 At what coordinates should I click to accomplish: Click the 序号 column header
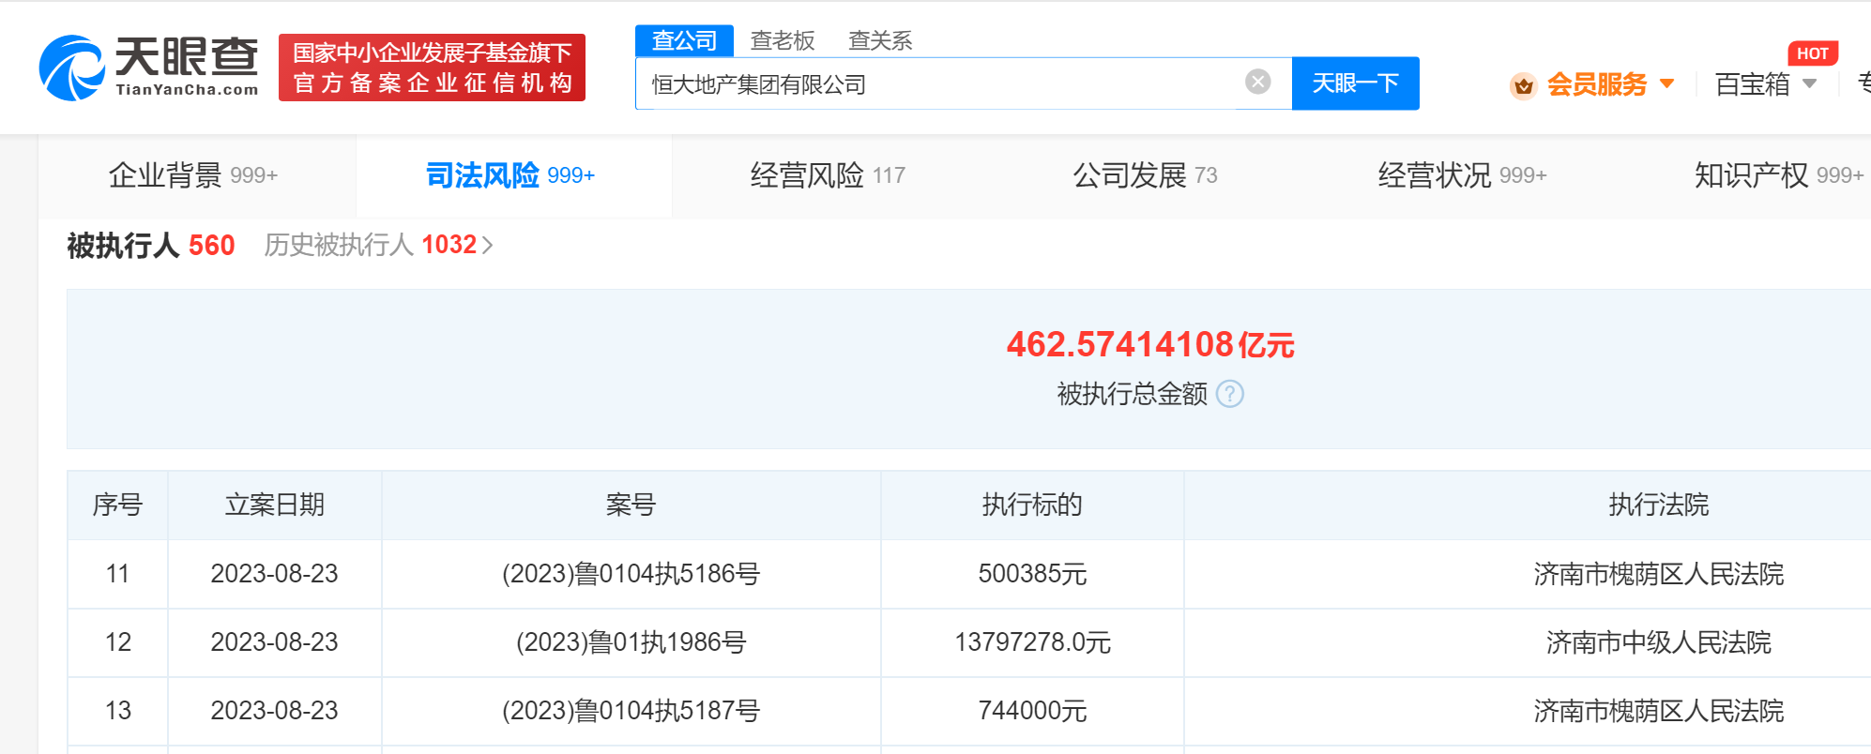click(117, 505)
